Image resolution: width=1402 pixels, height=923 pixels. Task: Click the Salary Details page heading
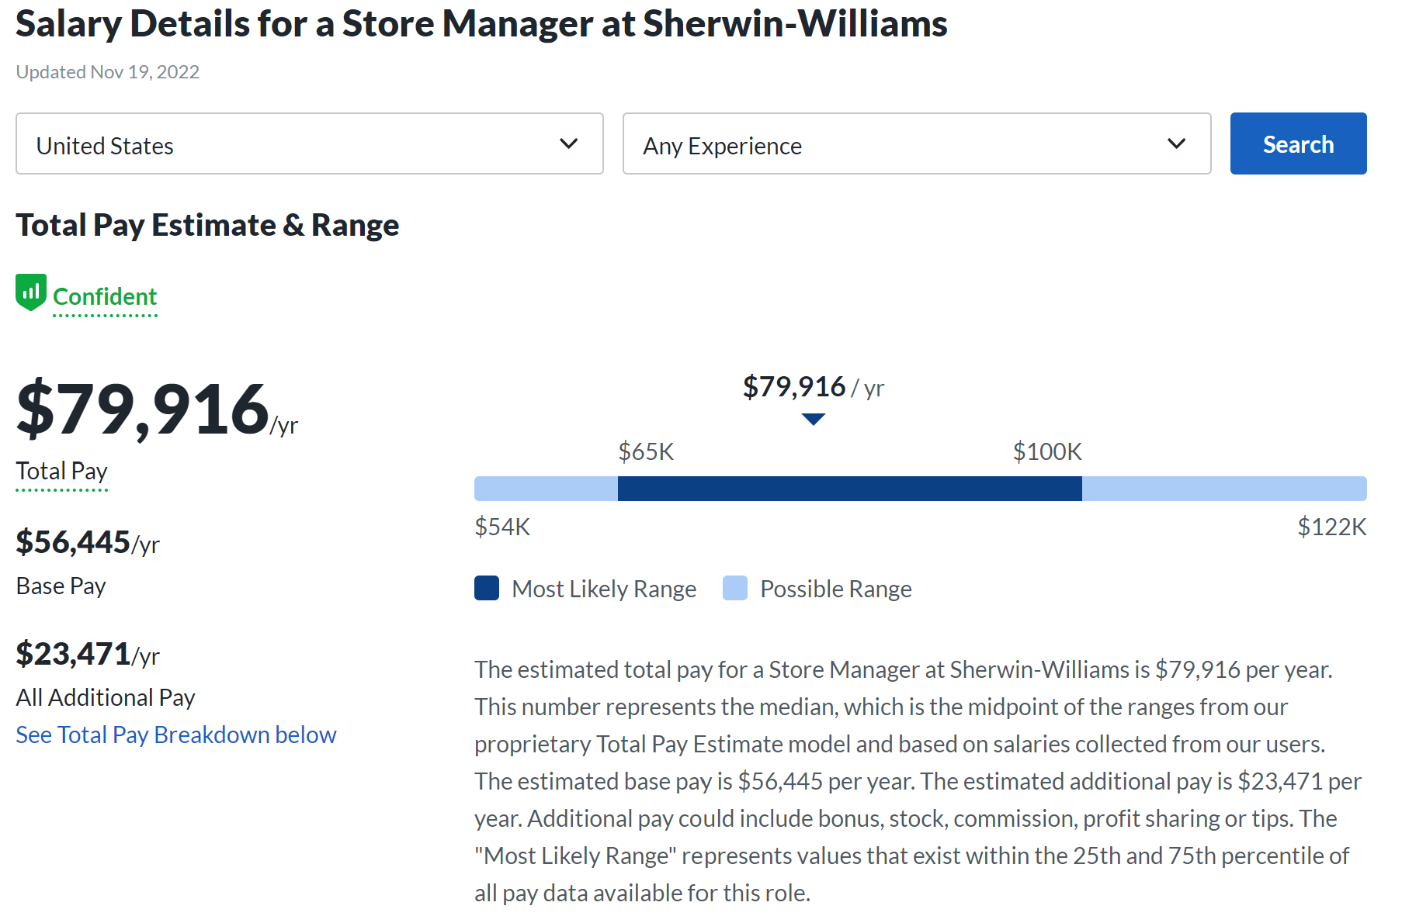point(481,24)
